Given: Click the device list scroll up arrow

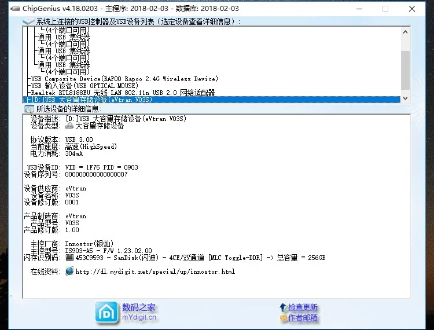Looking at the screenshot, I should click(405, 32).
